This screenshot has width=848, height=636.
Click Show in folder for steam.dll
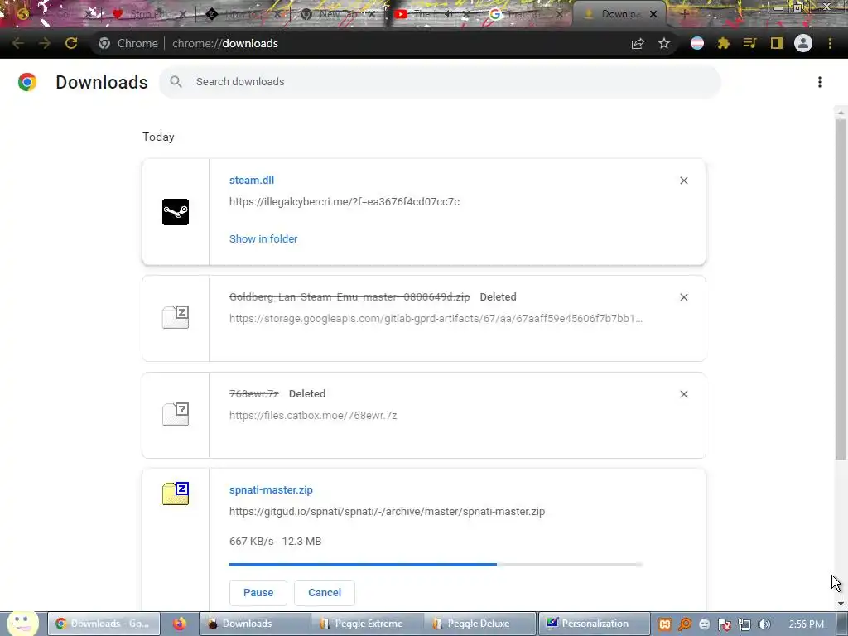(x=263, y=239)
